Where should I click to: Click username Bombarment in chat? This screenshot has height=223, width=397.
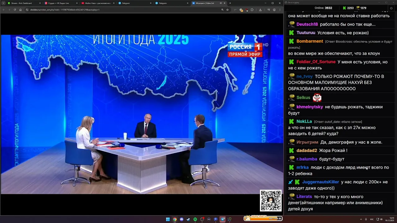tap(310, 41)
